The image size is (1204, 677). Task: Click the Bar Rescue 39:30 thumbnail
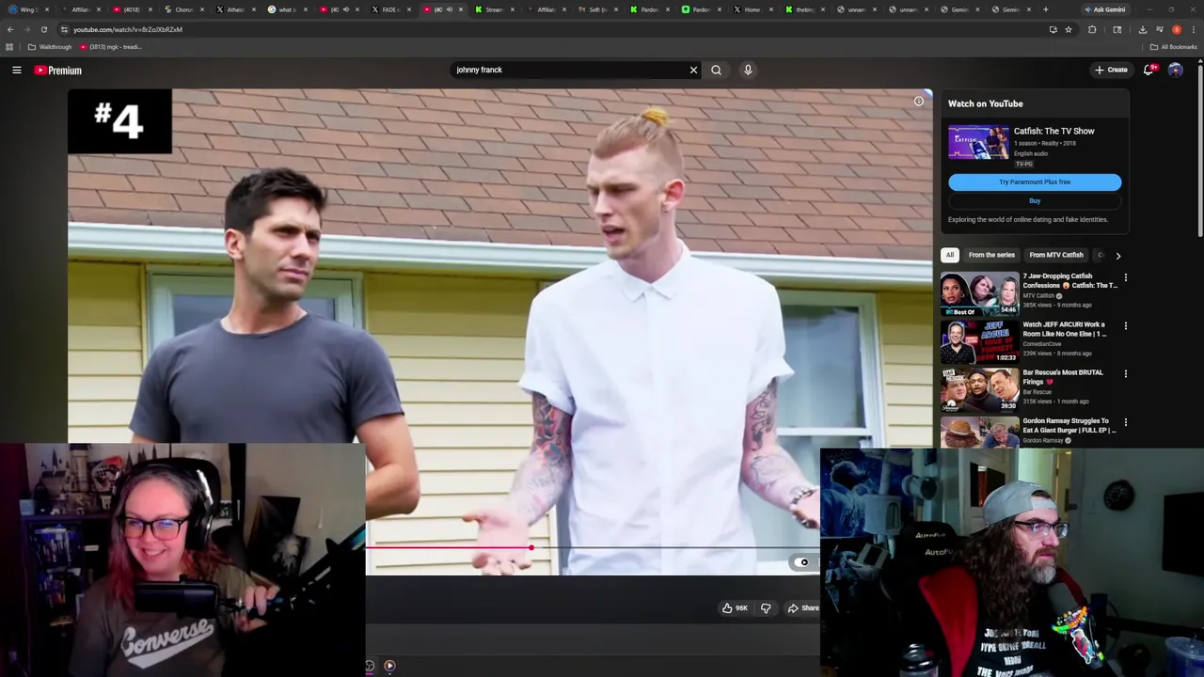[979, 390]
